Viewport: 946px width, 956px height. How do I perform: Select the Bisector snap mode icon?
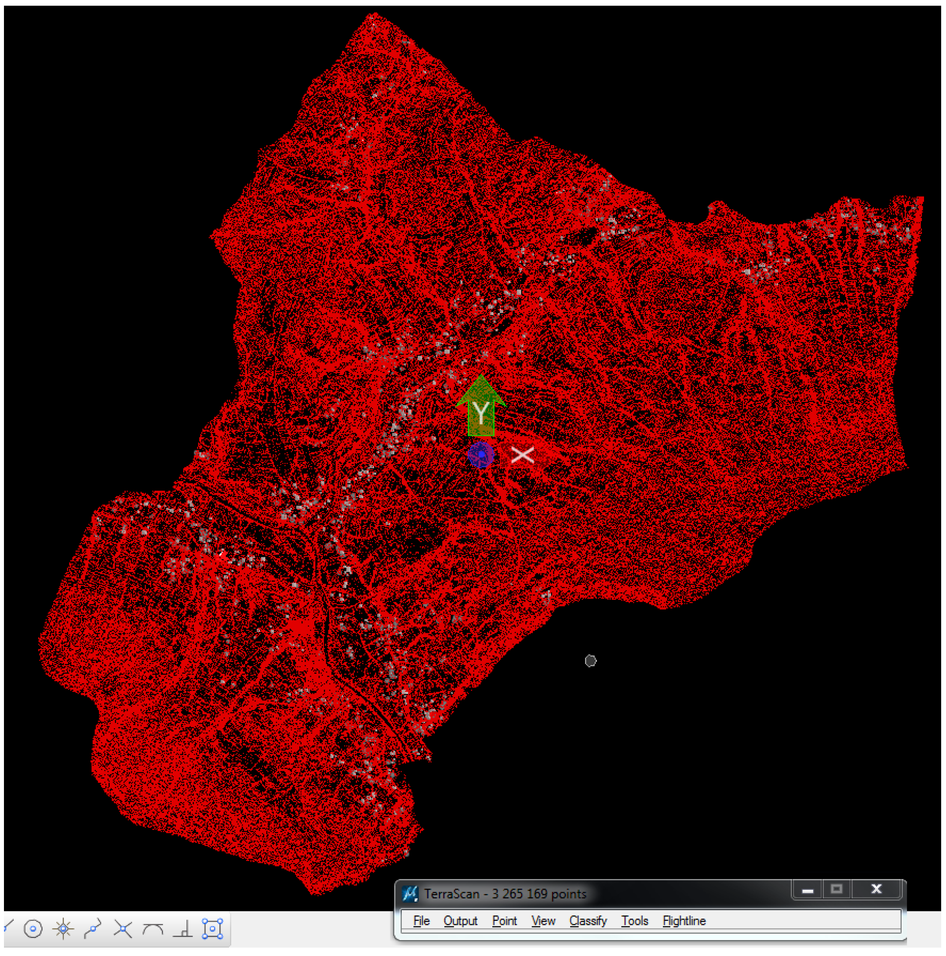93,928
